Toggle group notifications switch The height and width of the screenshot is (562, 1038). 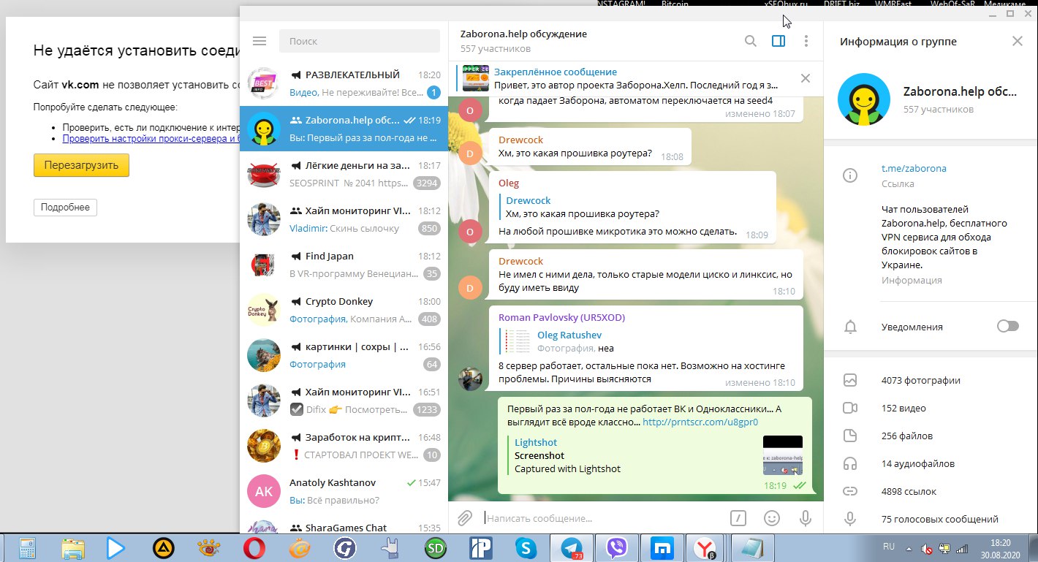pos(1008,326)
